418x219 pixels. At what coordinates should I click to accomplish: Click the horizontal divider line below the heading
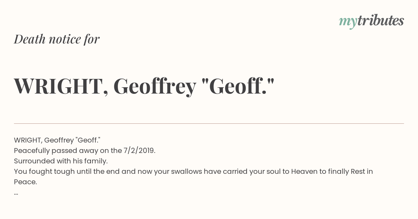[209, 123]
